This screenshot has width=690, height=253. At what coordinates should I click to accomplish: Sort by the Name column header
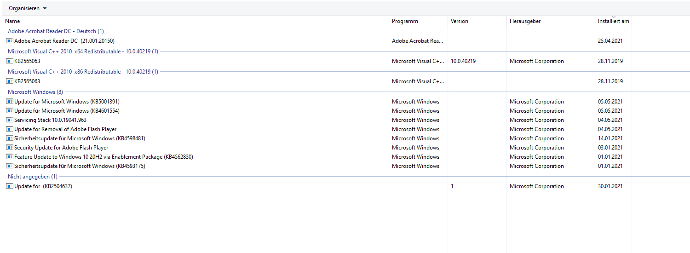[12, 21]
